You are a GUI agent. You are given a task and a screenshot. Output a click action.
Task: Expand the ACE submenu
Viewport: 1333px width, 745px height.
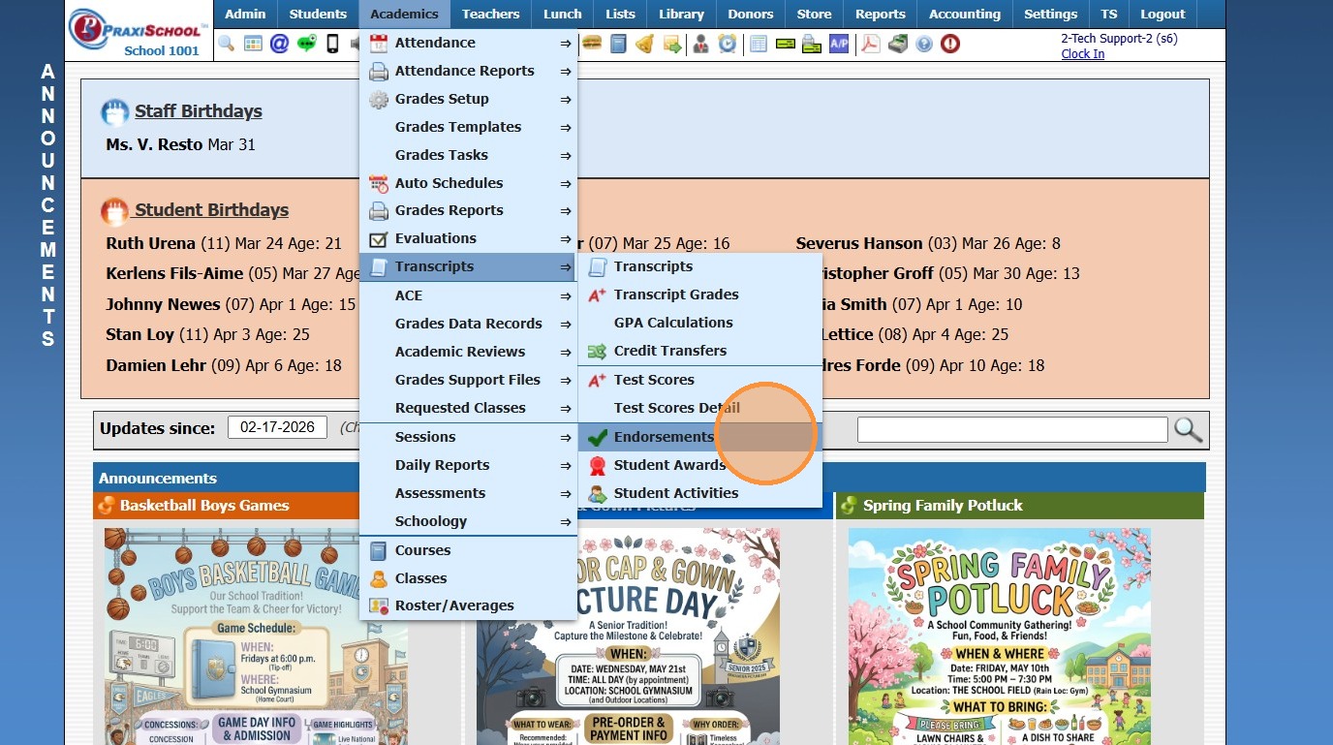(x=469, y=295)
